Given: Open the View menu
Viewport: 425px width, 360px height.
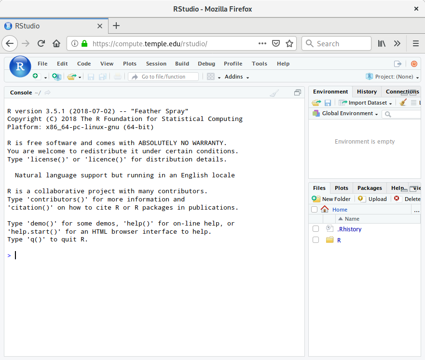Looking at the screenshot, I should (107, 64).
